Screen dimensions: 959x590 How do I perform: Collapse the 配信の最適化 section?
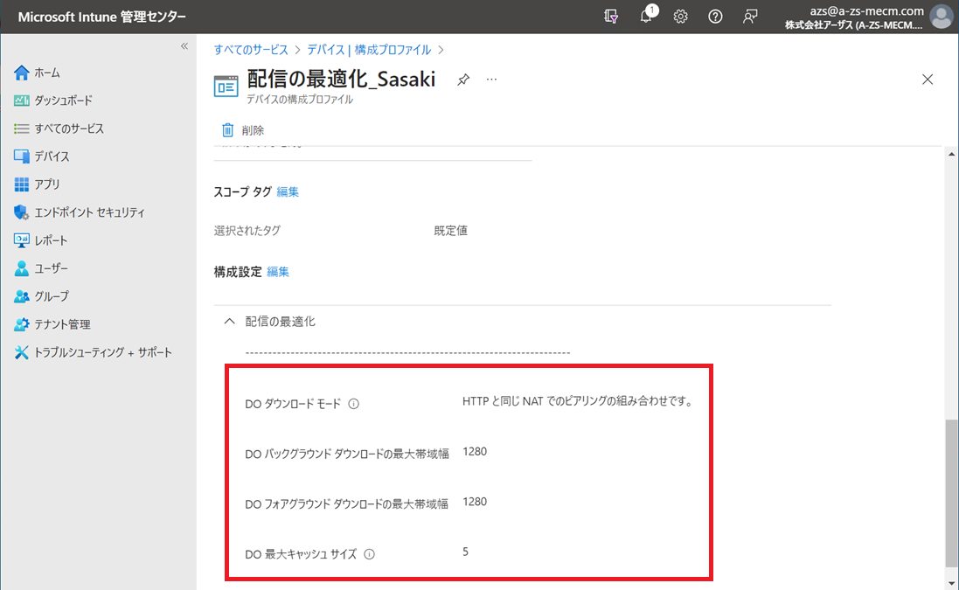pyautogui.click(x=230, y=322)
